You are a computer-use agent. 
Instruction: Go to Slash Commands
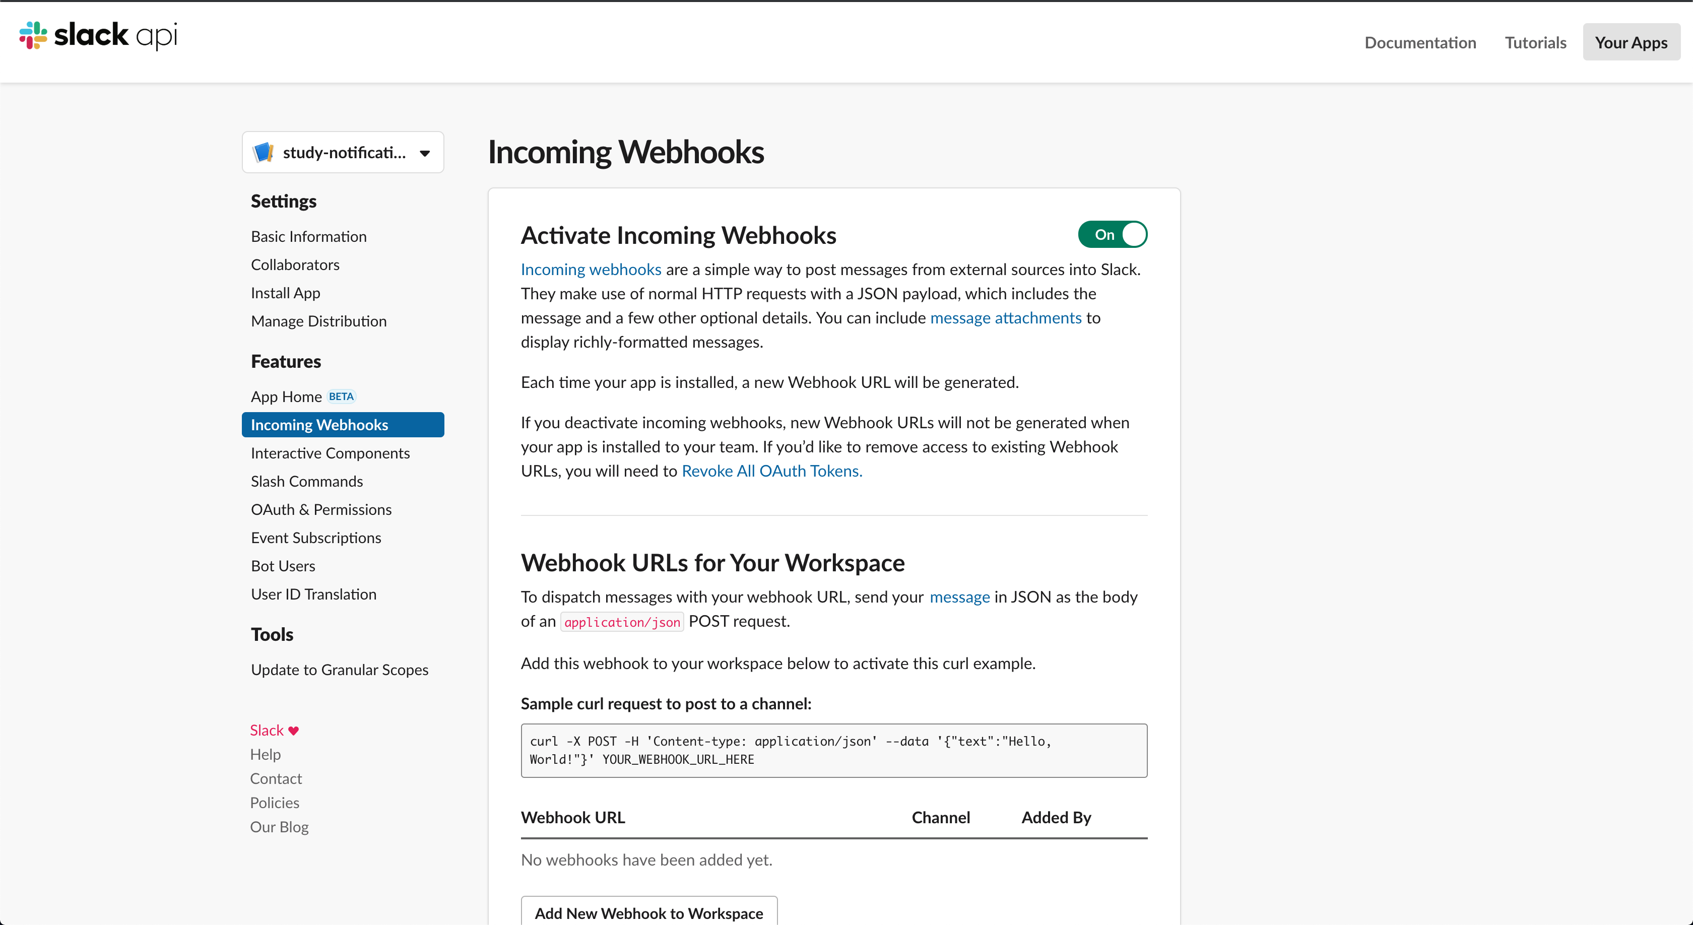click(307, 482)
